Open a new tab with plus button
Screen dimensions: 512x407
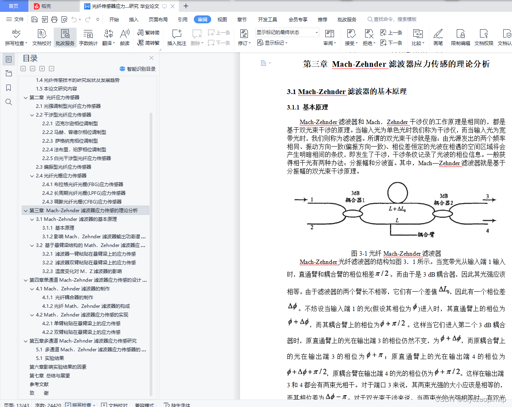[186, 6]
